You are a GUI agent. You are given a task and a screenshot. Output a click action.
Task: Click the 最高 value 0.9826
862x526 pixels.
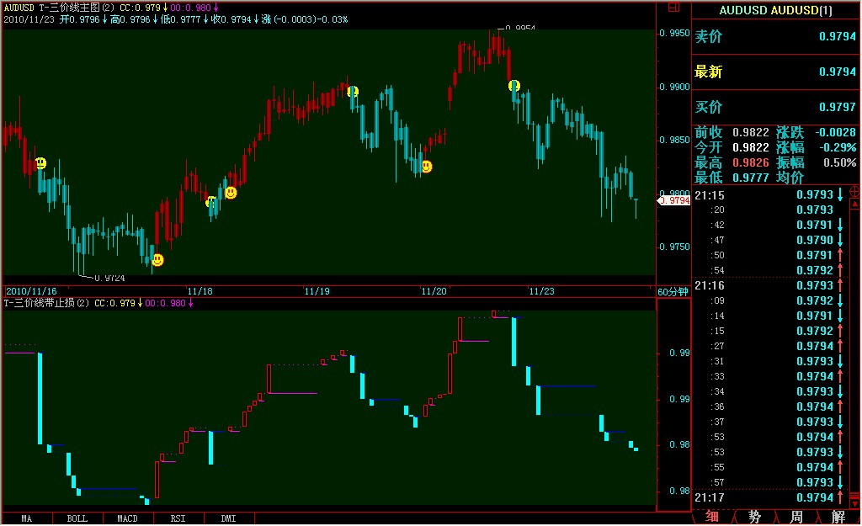click(750, 162)
